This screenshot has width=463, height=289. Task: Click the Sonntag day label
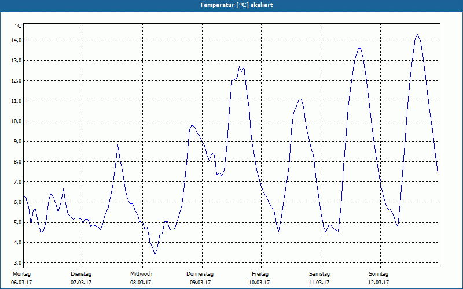[379, 274]
